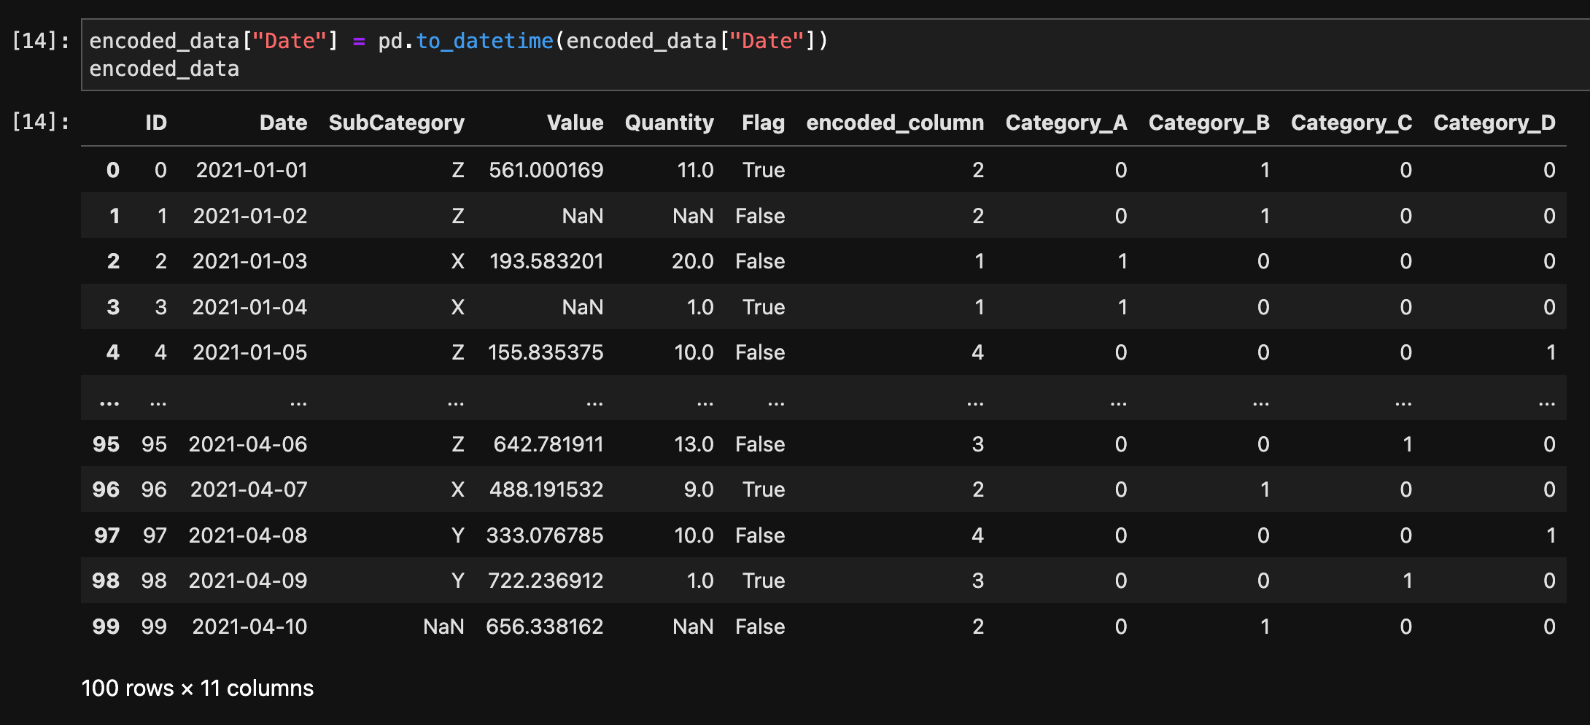The width and height of the screenshot is (1590, 725).
Task: Click the date cell 2021-01-02
Action: click(x=250, y=216)
